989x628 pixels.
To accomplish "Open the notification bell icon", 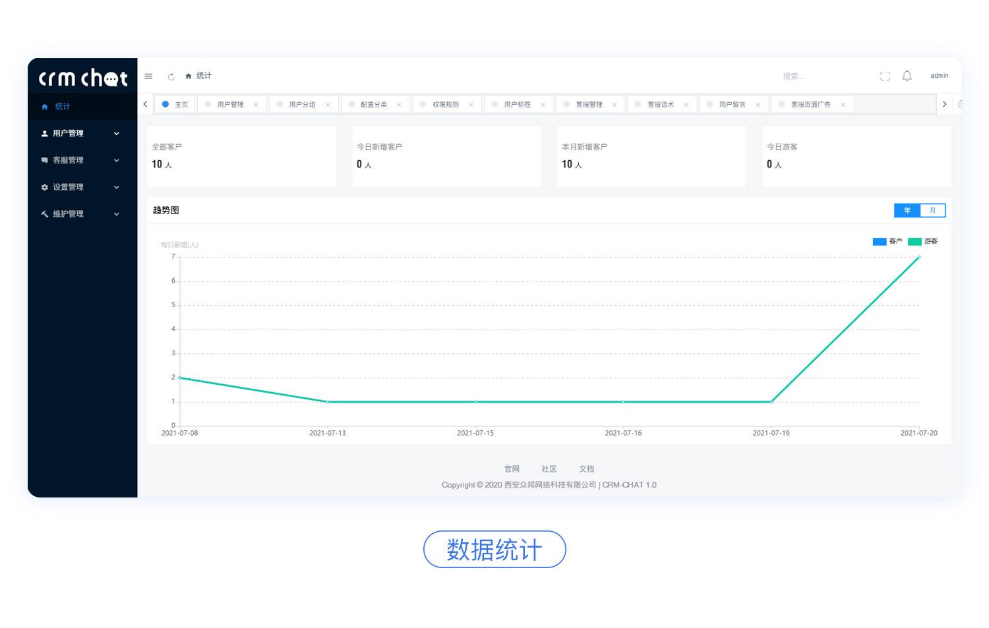I will (x=907, y=76).
